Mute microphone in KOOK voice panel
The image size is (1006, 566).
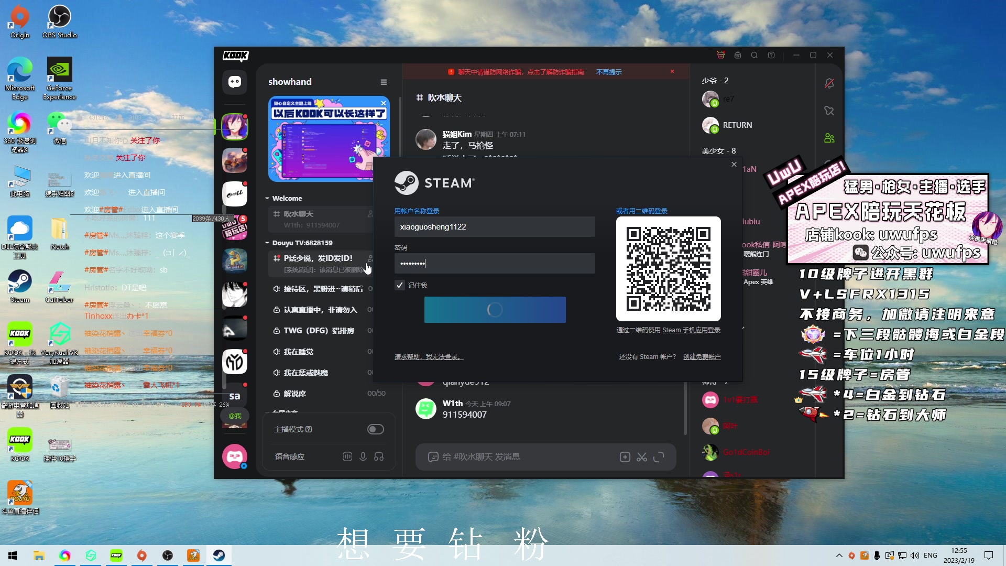tap(363, 456)
